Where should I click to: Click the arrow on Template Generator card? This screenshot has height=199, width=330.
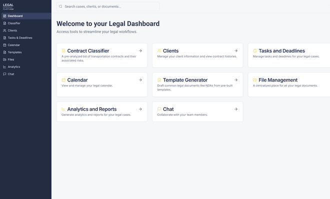coord(236,80)
